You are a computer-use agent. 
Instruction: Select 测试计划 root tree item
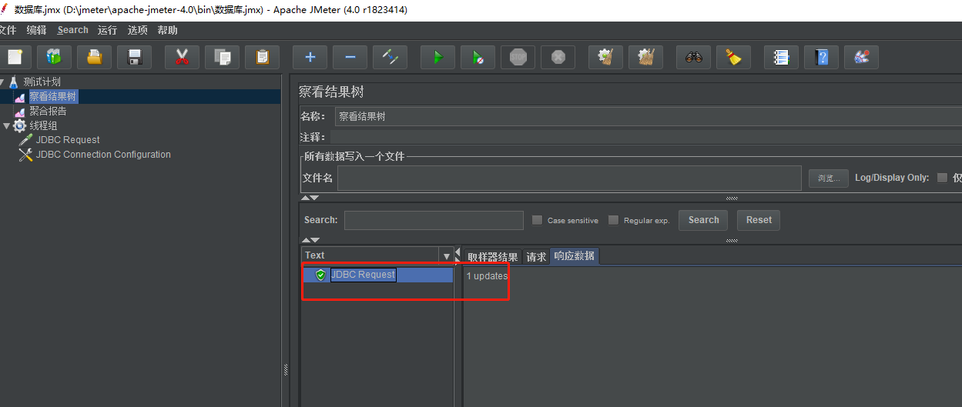[42, 82]
